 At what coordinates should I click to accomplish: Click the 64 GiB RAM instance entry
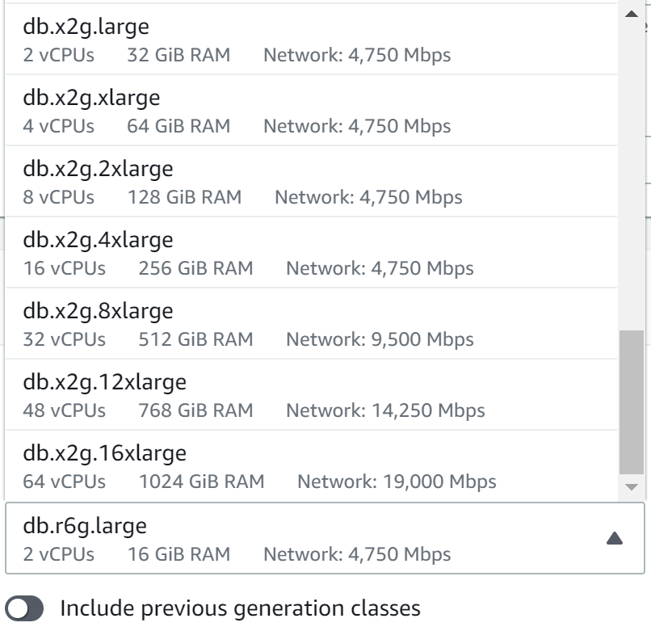click(x=312, y=111)
